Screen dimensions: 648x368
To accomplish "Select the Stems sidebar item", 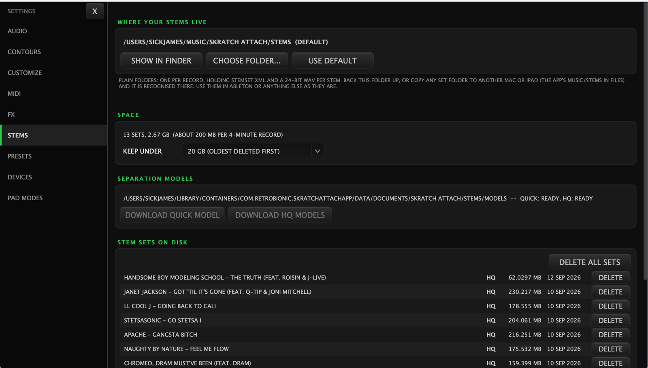I will (x=54, y=135).
